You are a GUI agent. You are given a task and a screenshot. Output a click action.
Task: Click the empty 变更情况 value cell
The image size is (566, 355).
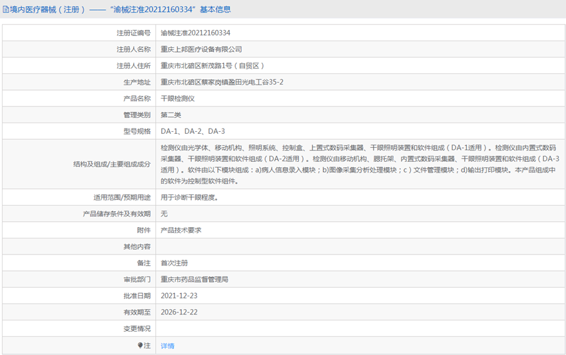[360, 328]
